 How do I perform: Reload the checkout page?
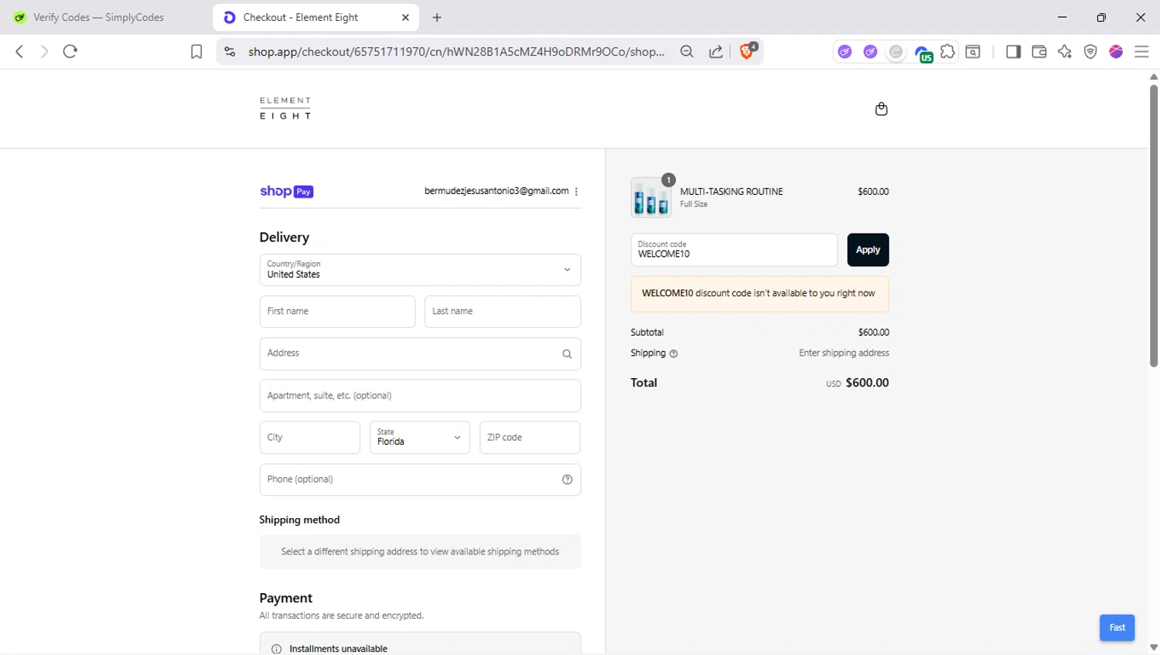point(70,52)
